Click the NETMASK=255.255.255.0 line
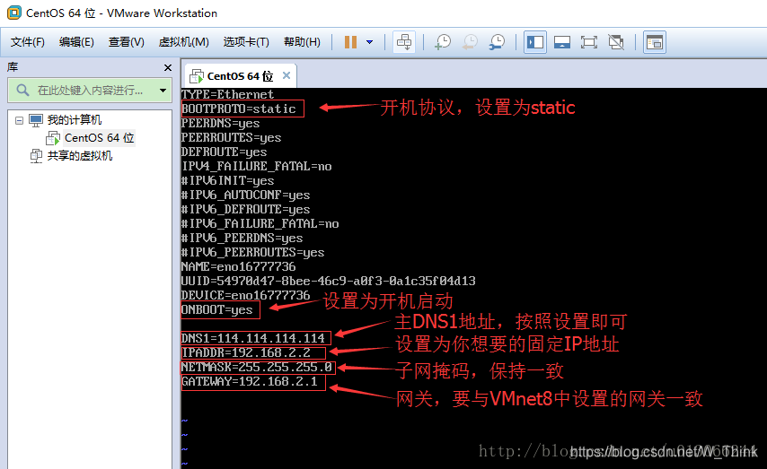The height and width of the screenshot is (469, 767). [257, 367]
